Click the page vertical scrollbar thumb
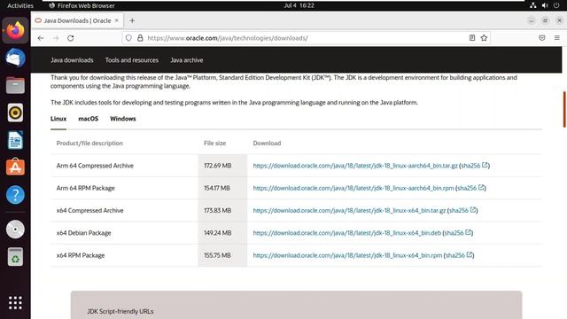This screenshot has width=567, height=319. pyautogui.click(x=564, y=110)
